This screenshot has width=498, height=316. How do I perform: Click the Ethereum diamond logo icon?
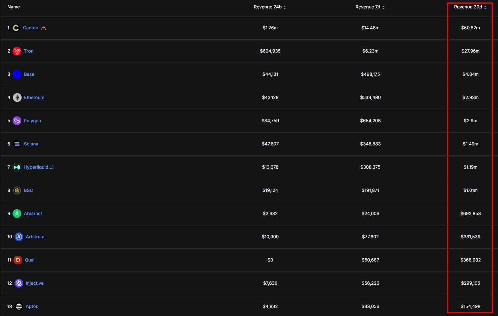coord(17,98)
